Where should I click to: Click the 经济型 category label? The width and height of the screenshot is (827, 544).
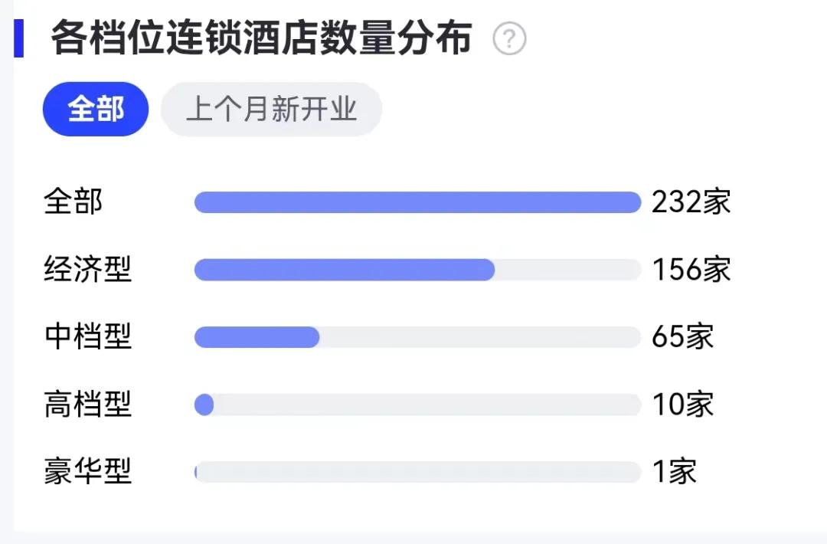[87, 269]
